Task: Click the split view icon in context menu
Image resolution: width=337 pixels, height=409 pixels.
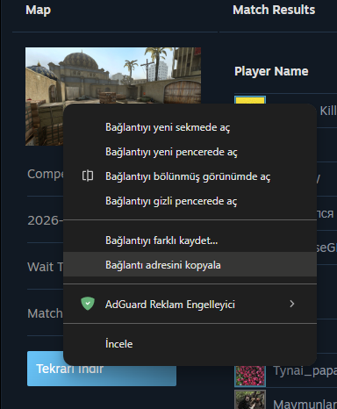Action: (88, 176)
